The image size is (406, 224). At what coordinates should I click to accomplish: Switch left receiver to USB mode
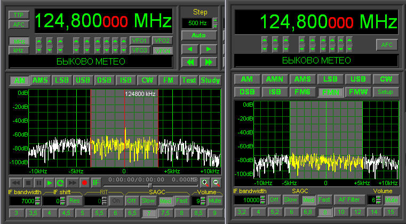(x=83, y=81)
